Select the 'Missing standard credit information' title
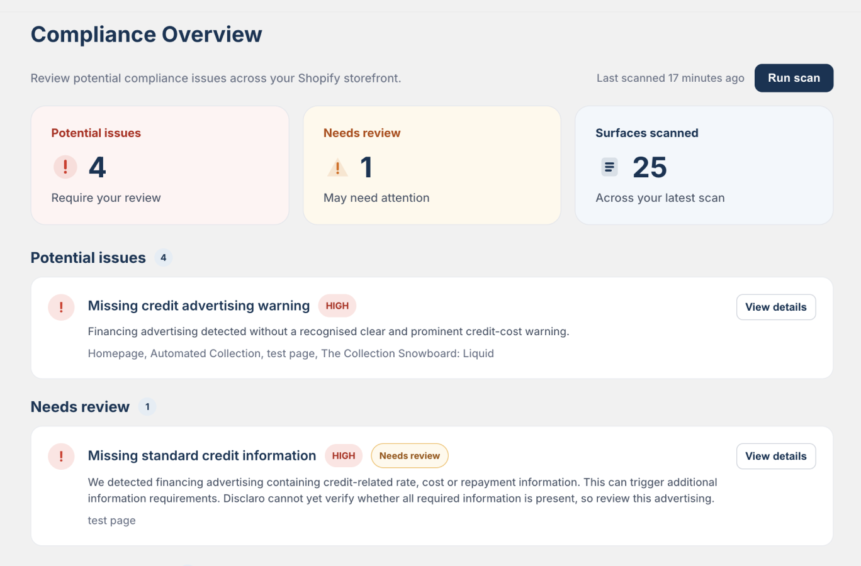Screen dimensions: 861x566 (x=202, y=455)
